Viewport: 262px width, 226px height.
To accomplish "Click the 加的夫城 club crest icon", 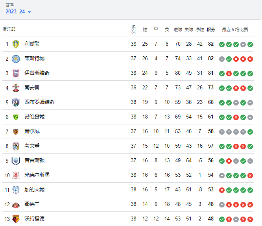I will point(16,190).
